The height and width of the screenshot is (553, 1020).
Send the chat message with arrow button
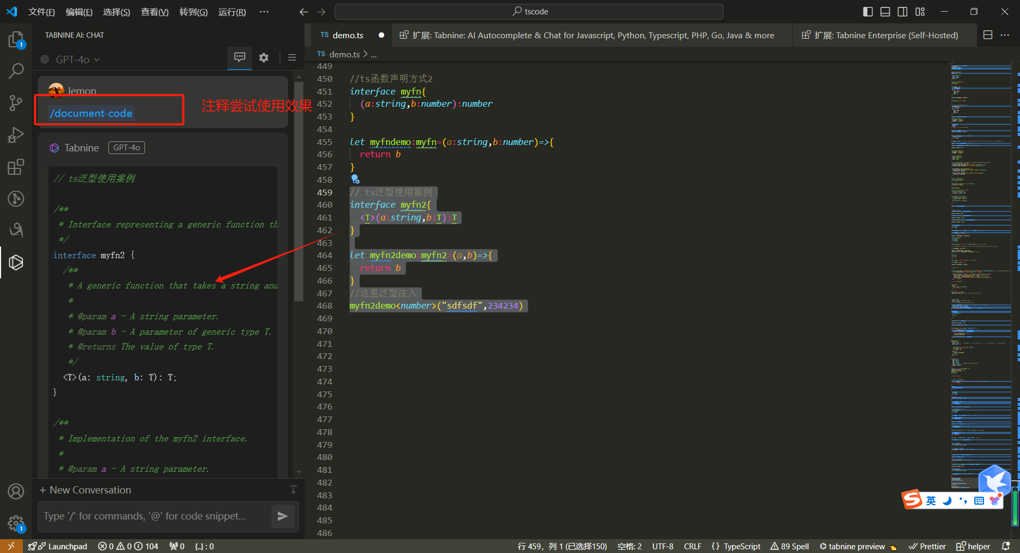tap(283, 516)
